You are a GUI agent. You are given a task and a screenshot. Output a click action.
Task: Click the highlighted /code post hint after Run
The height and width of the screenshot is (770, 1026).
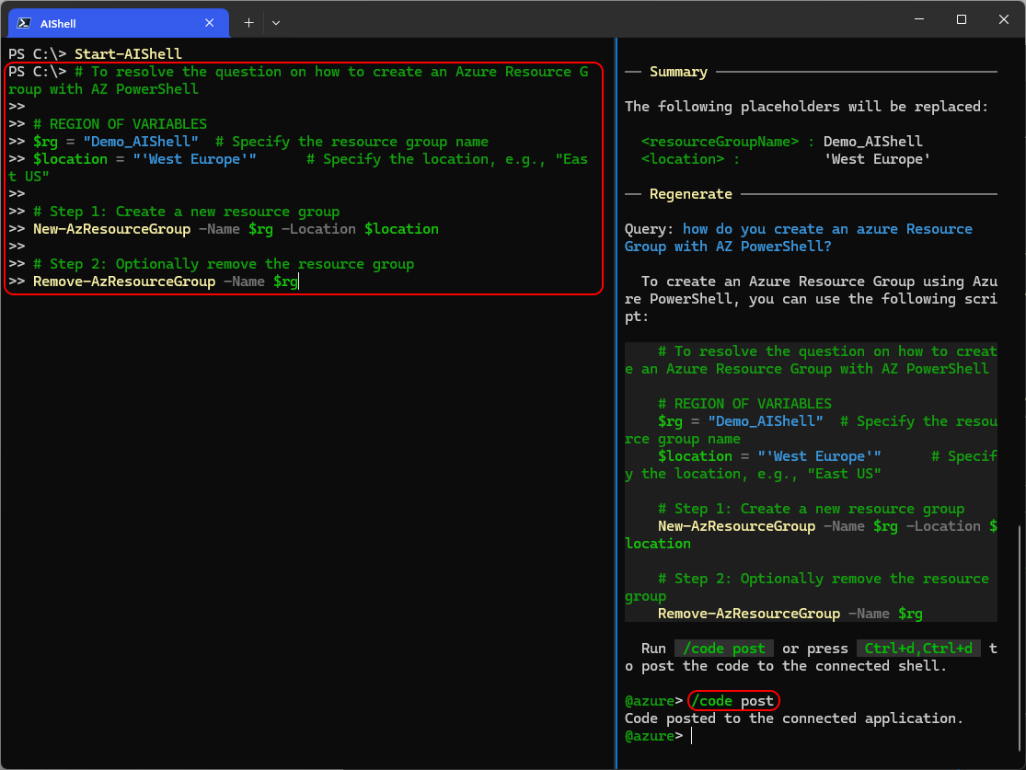point(723,649)
